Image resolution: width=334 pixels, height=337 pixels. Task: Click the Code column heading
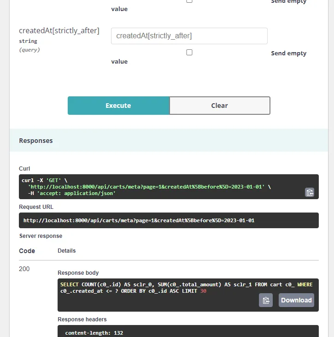click(x=27, y=251)
